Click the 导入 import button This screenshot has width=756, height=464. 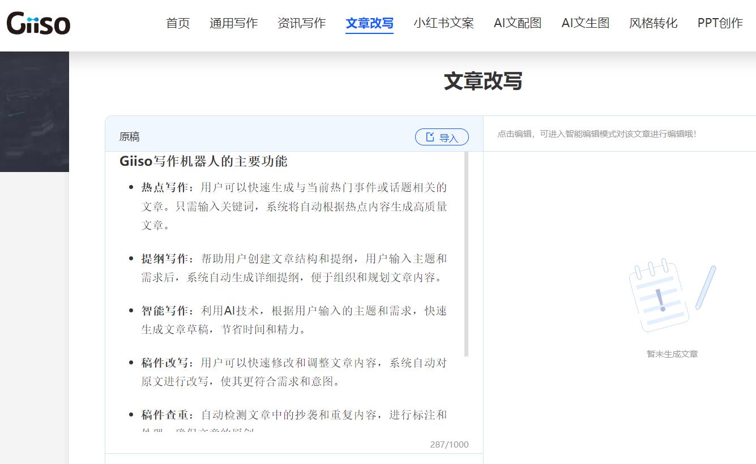pyautogui.click(x=442, y=137)
